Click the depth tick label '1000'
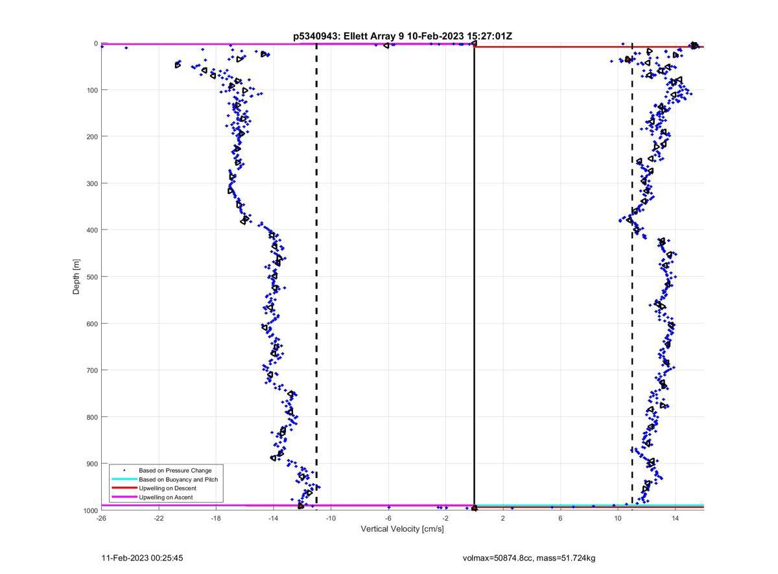This screenshot has height=574, width=778. (90, 511)
